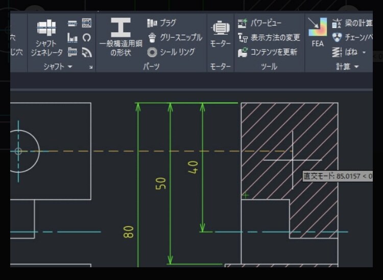
Task: Insert a プラグ plug part
Action: pyautogui.click(x=161, y=23)
